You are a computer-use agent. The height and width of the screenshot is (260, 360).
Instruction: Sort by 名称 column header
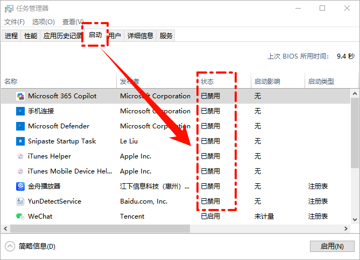pyautogui.click(x=11, y=82)
